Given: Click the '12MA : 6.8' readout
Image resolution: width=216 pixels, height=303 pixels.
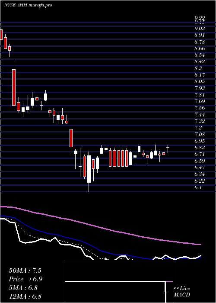Looking at the screenshot, I should [25, 297].
